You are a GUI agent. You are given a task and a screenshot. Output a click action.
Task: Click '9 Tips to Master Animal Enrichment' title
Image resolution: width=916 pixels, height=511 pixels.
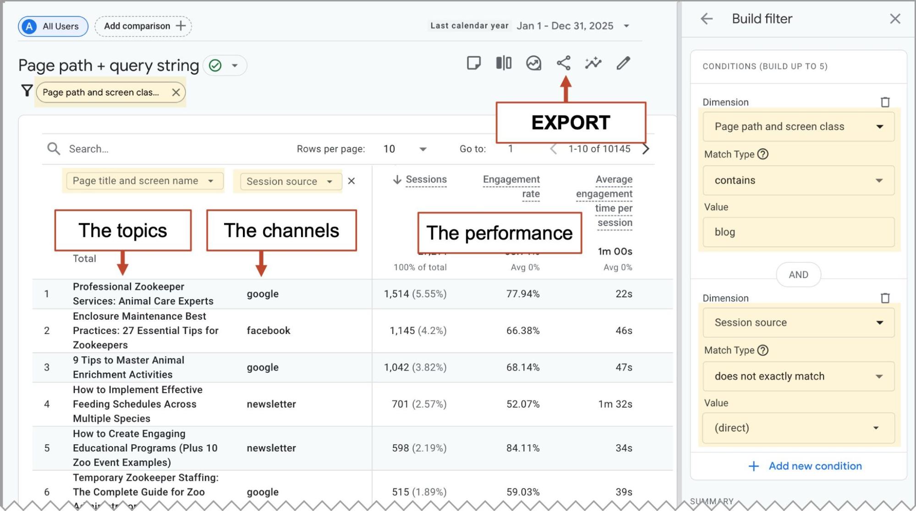[128, 367]
